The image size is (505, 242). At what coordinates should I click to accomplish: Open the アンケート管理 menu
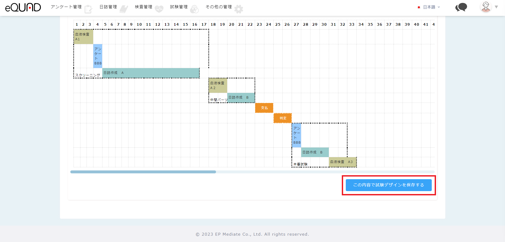point(66,7)
